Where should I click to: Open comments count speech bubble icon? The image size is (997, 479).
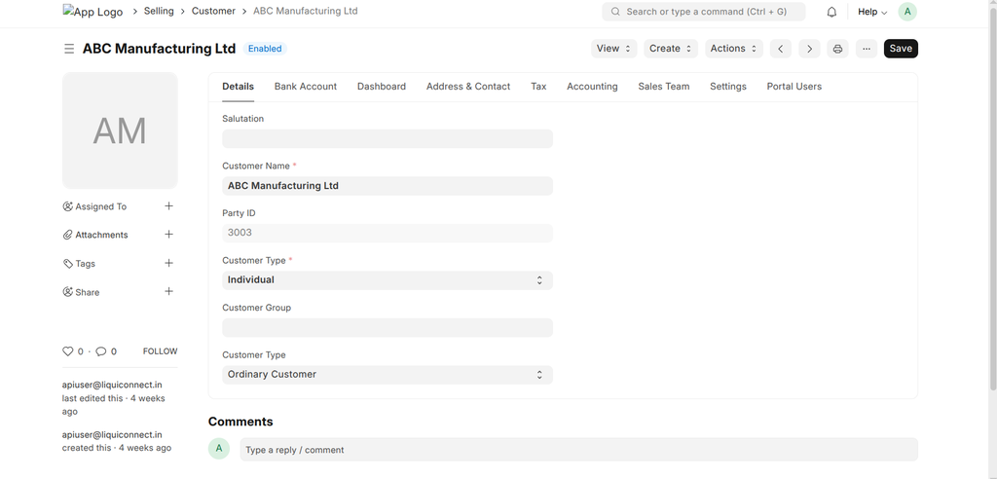point(100,351)
